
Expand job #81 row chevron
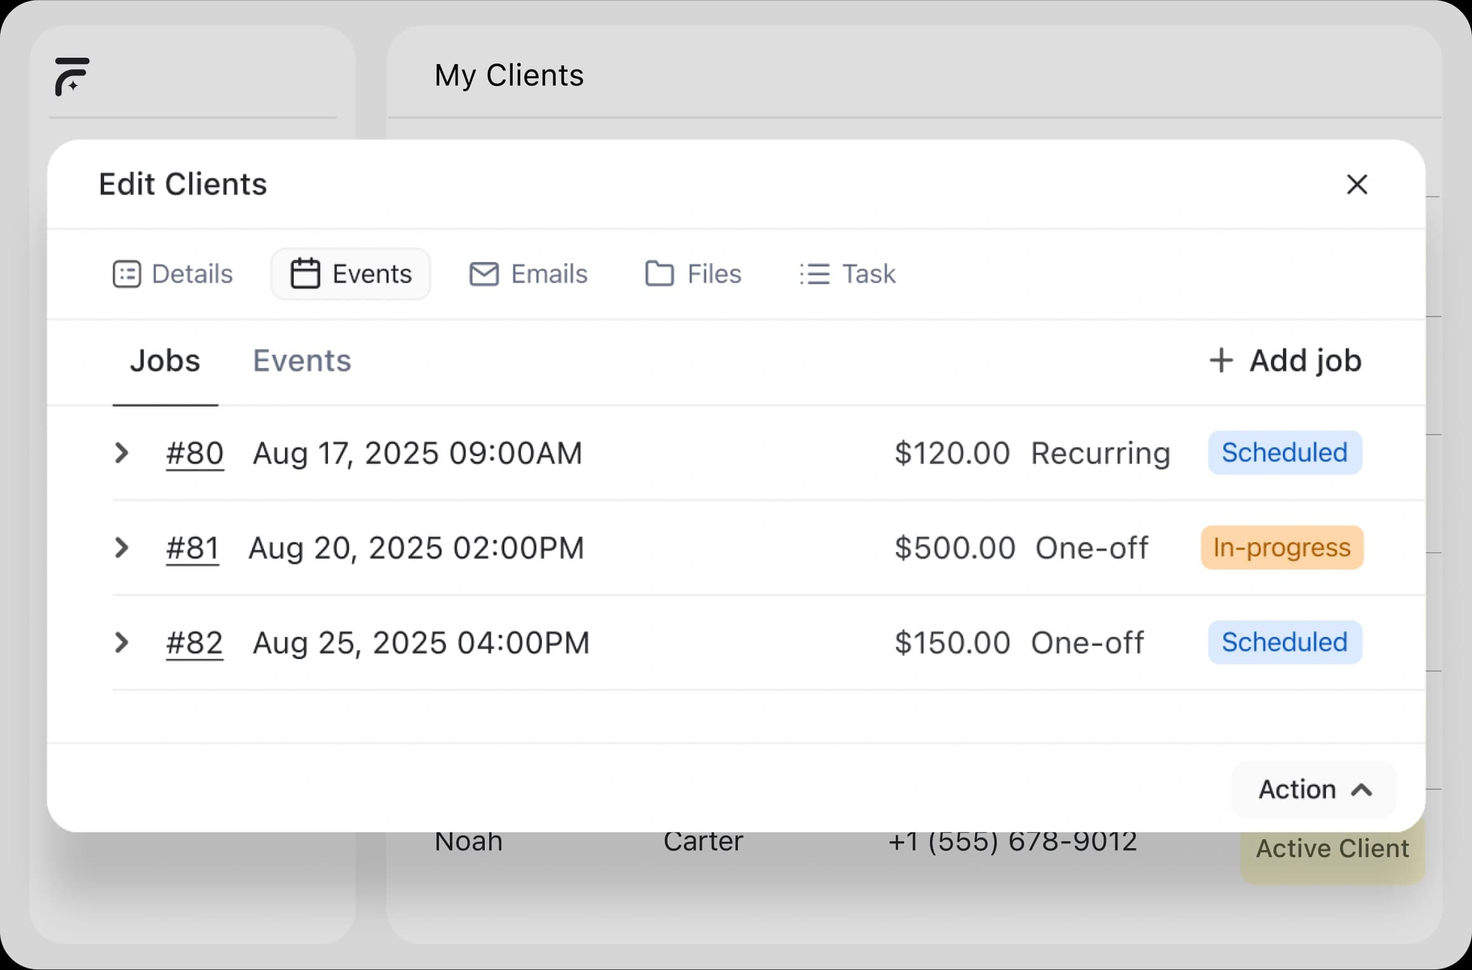point(121,547)
